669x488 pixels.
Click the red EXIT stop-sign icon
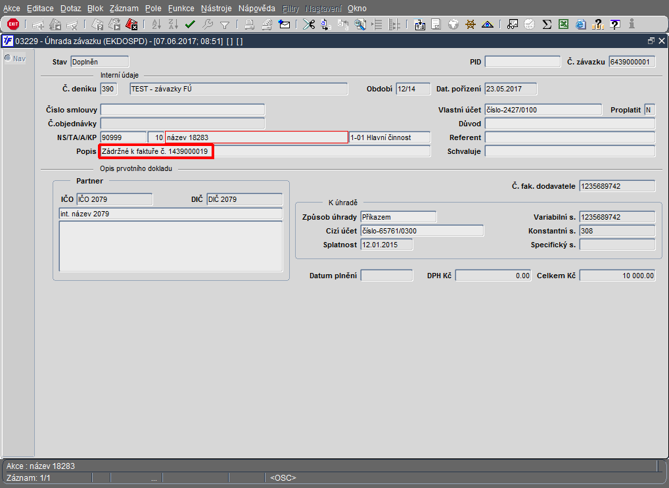[x=13, y=24]
